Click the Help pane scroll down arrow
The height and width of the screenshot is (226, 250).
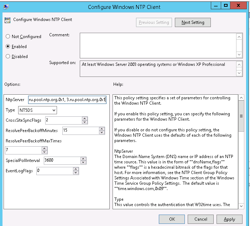coord(241,206)
